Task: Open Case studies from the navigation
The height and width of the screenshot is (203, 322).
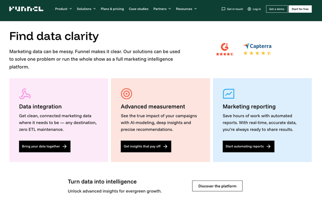Action: [138, 9]
